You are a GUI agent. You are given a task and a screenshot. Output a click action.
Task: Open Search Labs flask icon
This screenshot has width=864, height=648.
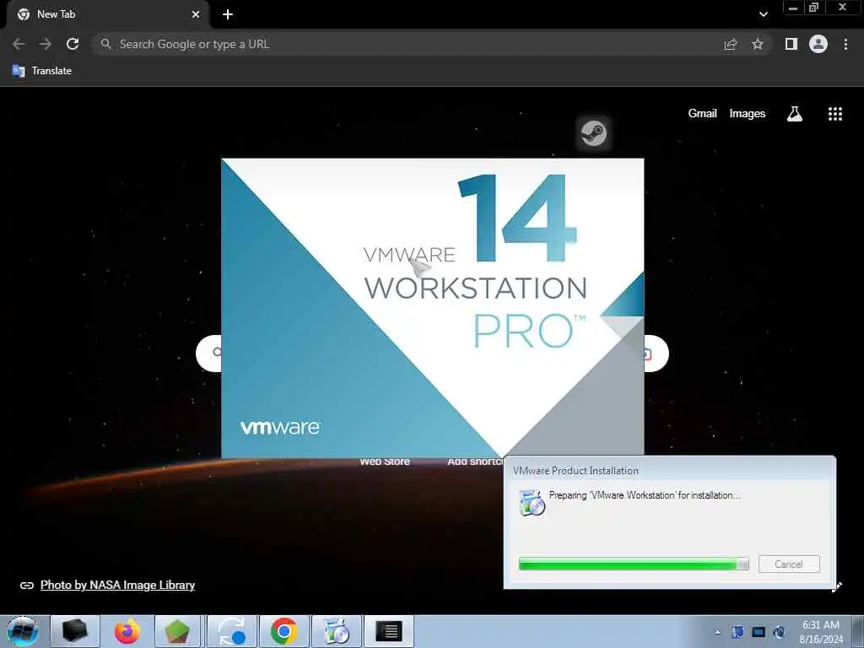(x=795, y=114)
